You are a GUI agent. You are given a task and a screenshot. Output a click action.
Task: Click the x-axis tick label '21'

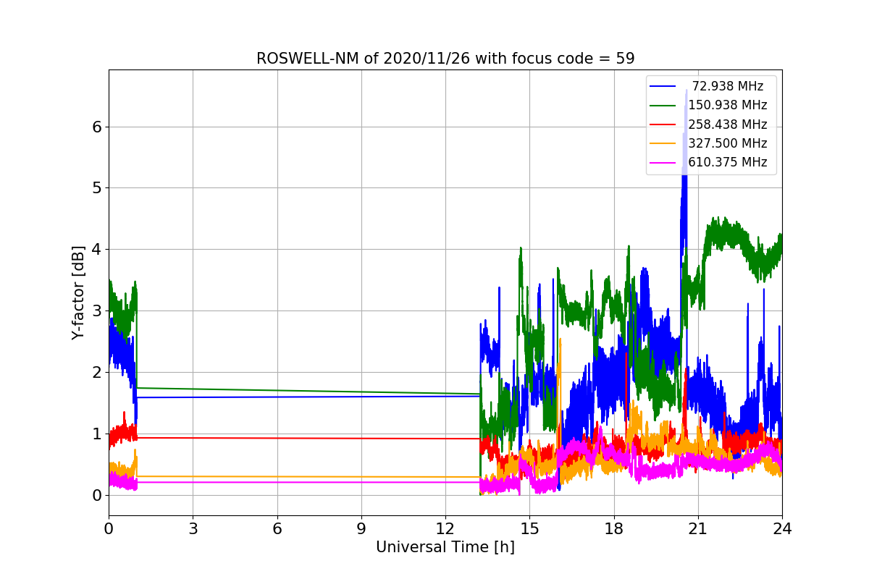698,529
